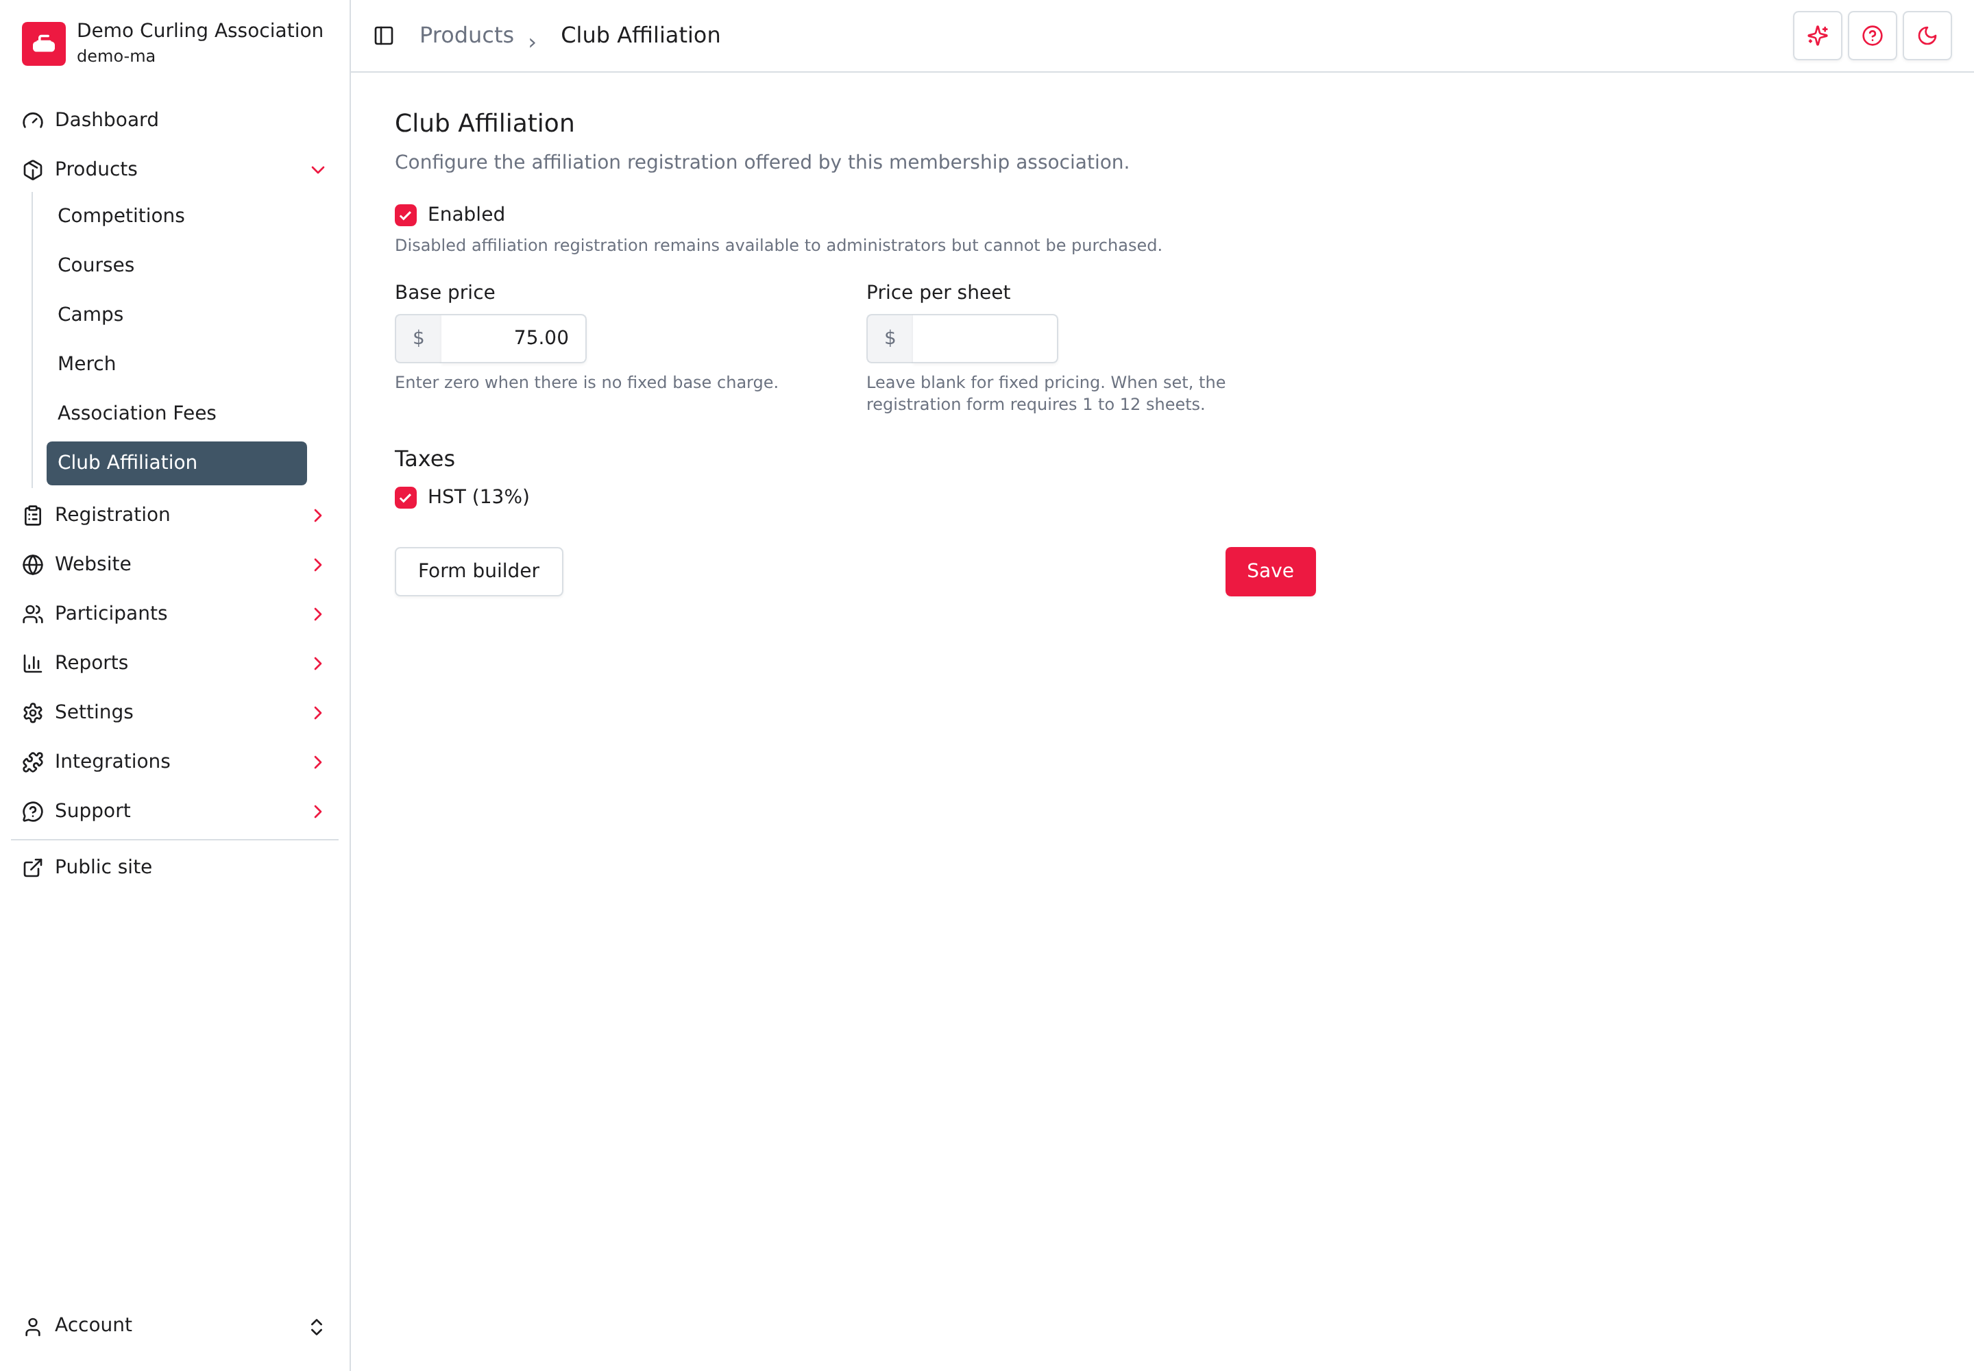Click the Registration clipboard icon
The image size is (1974, 1371).
(33, 515)
